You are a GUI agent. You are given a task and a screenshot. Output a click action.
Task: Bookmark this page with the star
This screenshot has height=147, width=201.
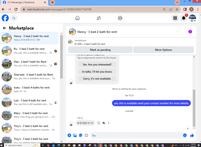[177, 9]
